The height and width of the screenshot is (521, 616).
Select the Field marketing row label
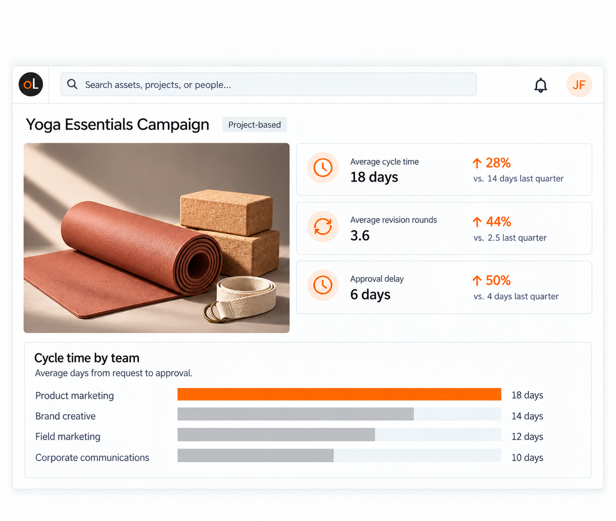(68, 437)
